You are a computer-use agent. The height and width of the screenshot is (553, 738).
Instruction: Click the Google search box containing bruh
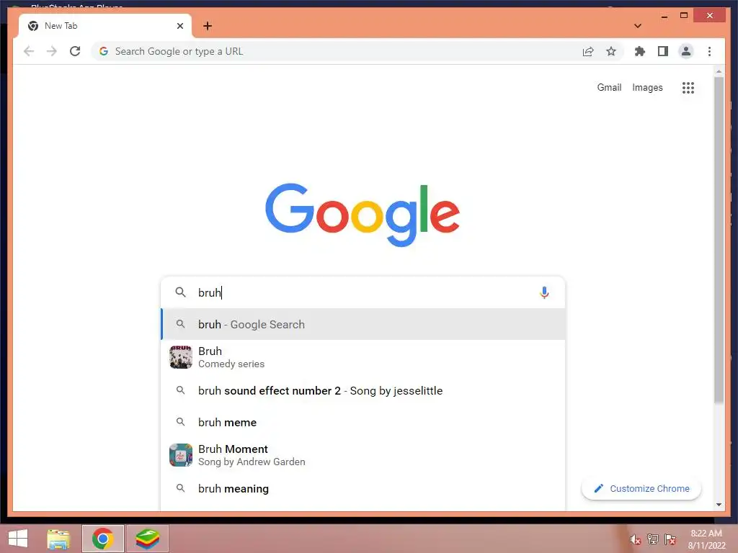point(363,292)
